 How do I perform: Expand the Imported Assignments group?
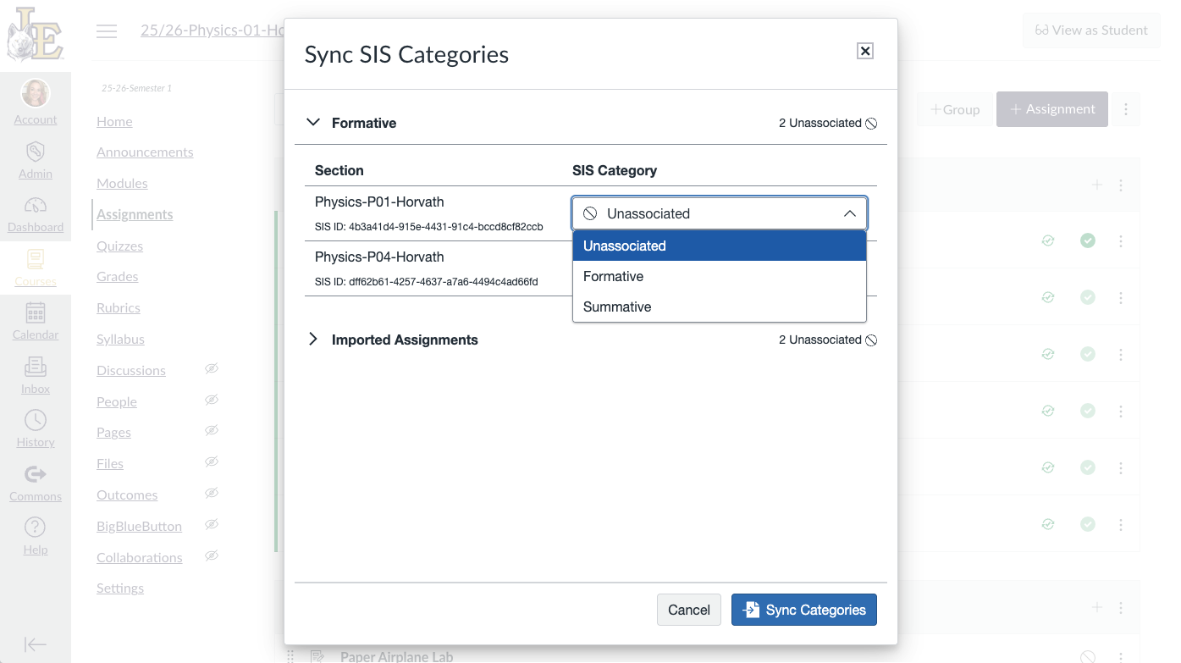coord(313,340)
